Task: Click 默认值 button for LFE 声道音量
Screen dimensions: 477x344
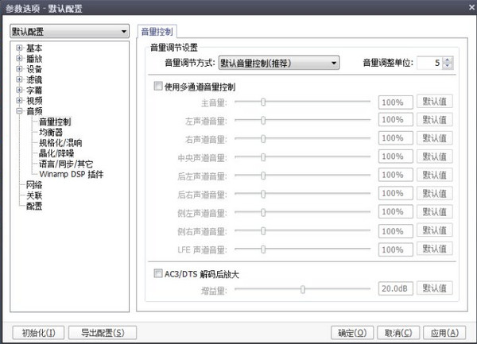Action: point(434,249)
